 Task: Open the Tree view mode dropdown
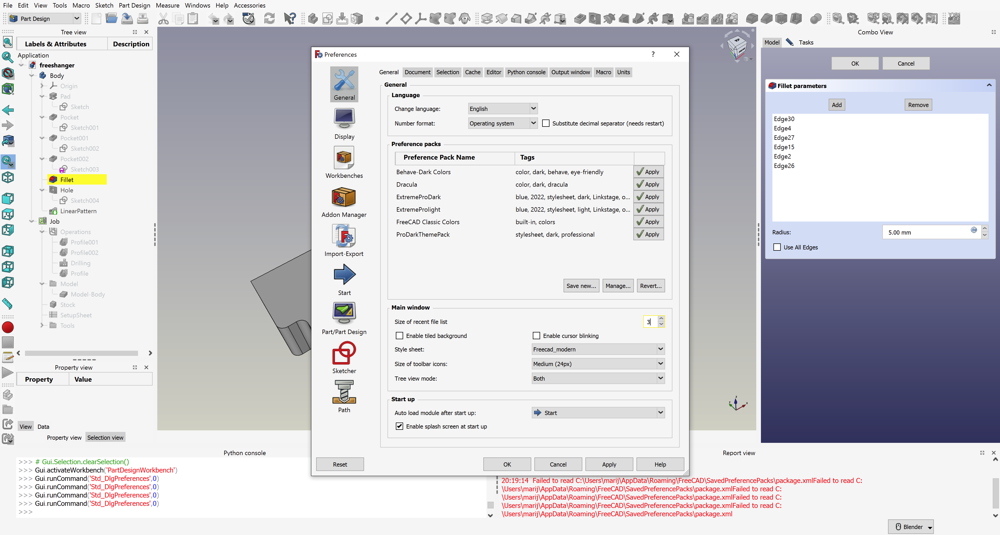(x=597, y=378)
